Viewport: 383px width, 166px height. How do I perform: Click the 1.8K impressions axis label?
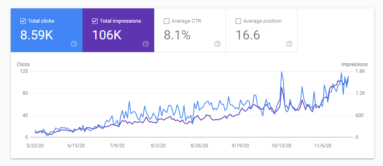point(361,71)
